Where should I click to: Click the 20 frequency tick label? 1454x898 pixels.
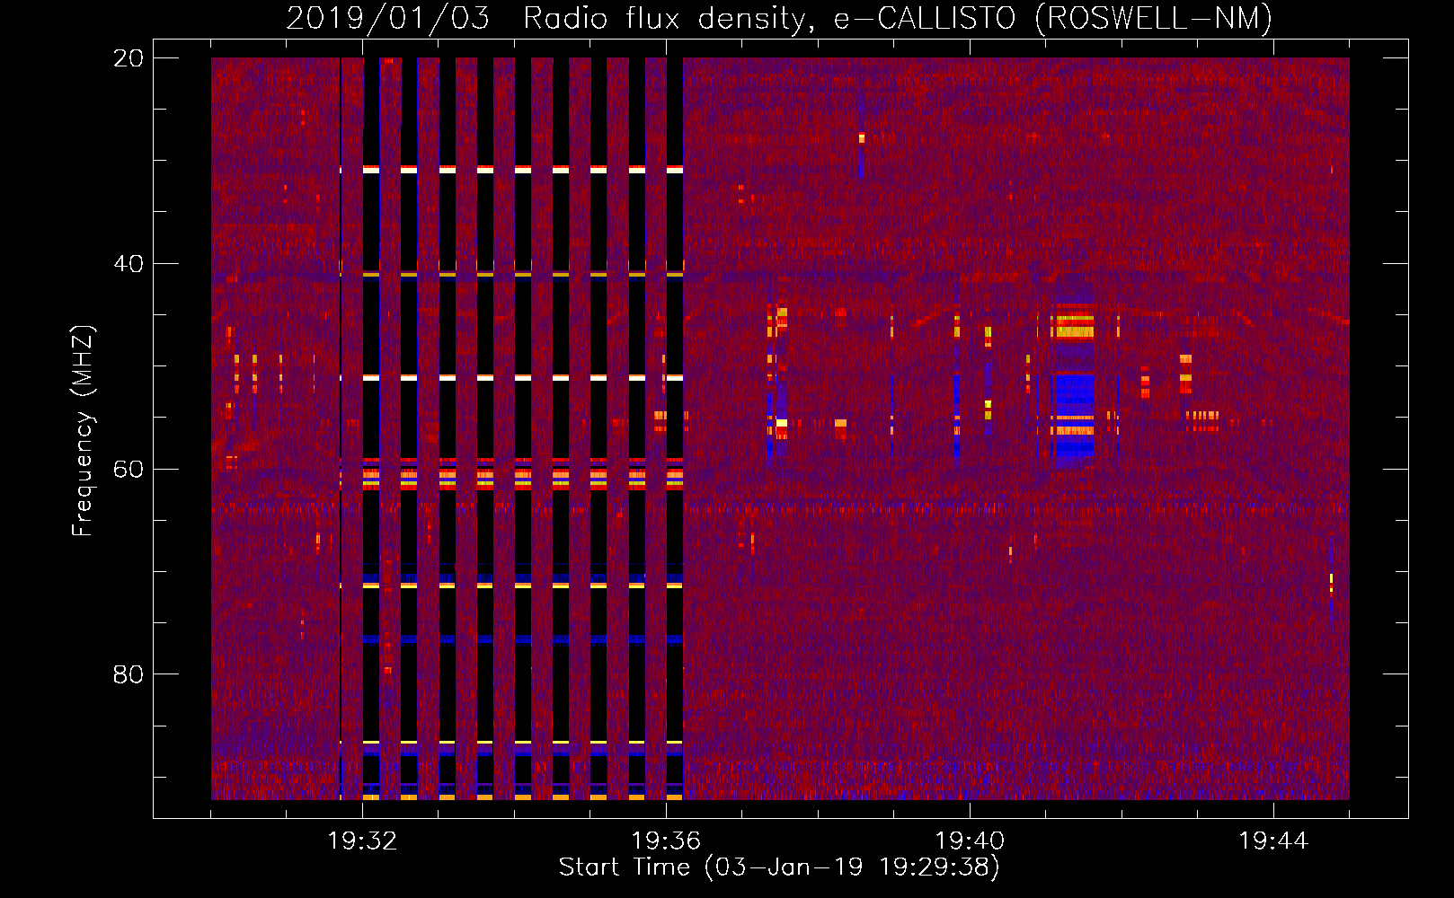(129, 58)
